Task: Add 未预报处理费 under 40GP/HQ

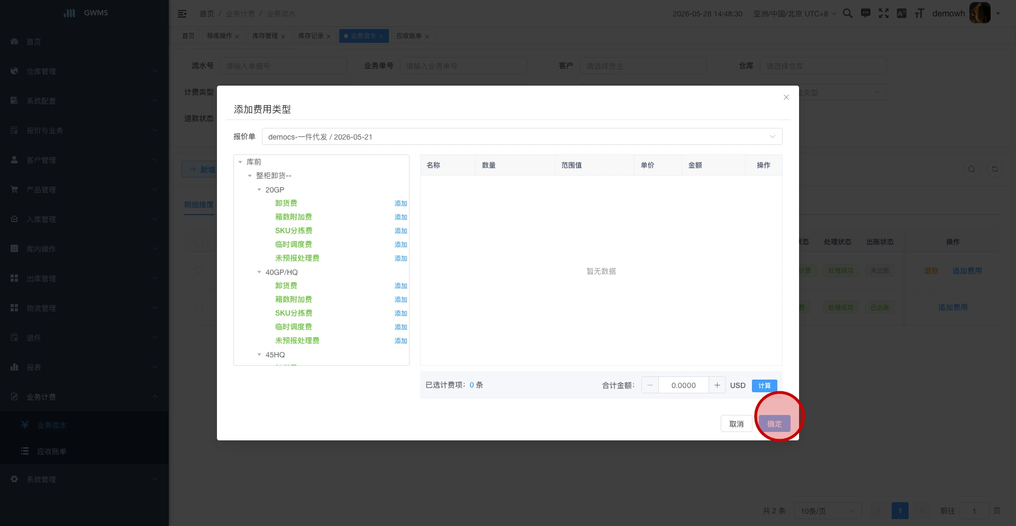Action: 401,341
